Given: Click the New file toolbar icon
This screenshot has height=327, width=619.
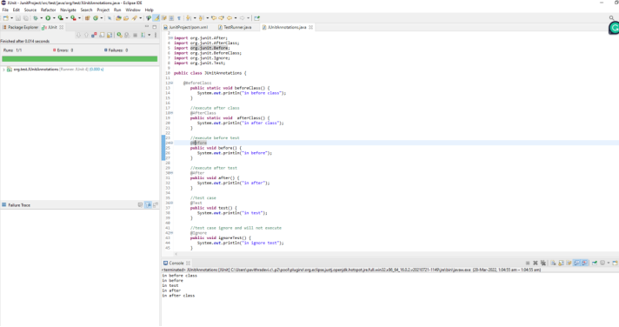Looking at the screenshot, I should coord(6,17).
